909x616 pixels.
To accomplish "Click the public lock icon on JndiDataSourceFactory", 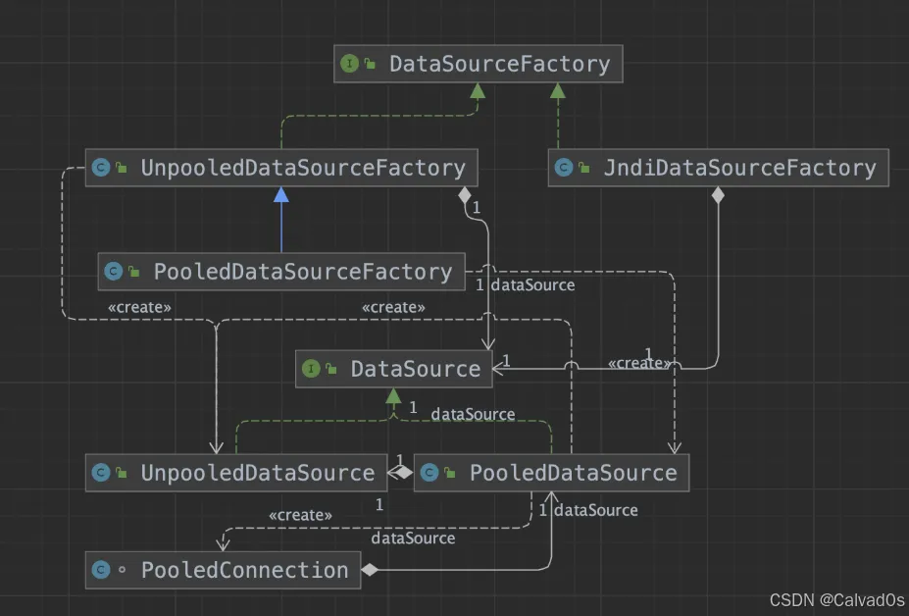I will (x=585, y=169).
